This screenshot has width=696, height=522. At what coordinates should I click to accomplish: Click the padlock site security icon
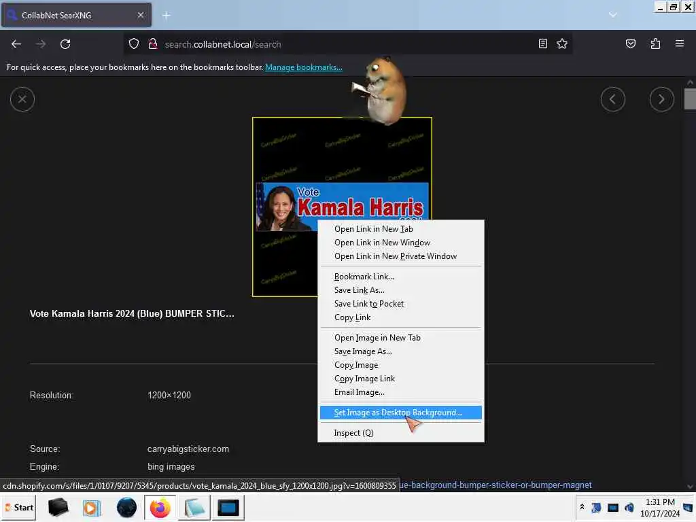153,44
